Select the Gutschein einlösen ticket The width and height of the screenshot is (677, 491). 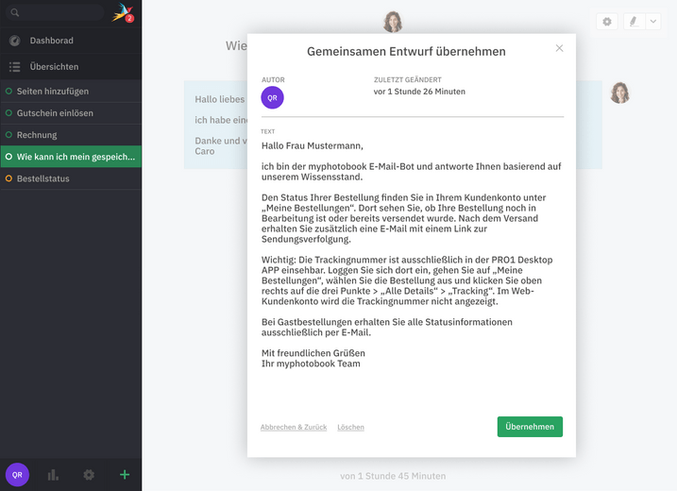[x=71, y=113]
